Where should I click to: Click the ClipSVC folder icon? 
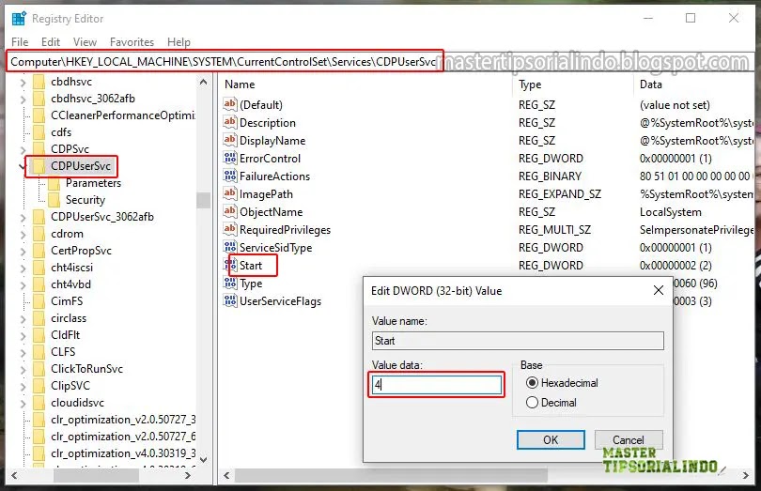click(x=39, y=386)
